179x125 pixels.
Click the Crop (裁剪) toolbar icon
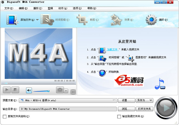pyautogui.click(x=82, y=20)
